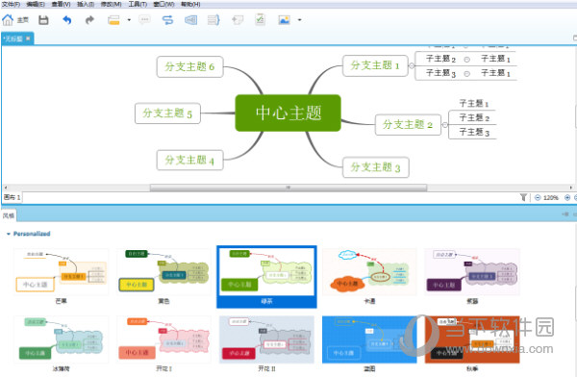This screenshot has height=377, width=577.
Task: Select 子主题 2 under 分支主题 2
Action: pos(474,117)
